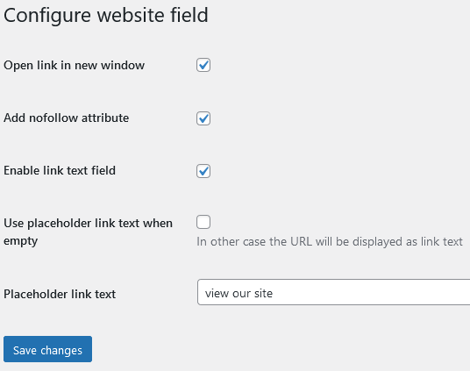This screenshot has height=371, width=470.
Task: Untick Enable link text field checkbox
Action: [x=203, y=171]
